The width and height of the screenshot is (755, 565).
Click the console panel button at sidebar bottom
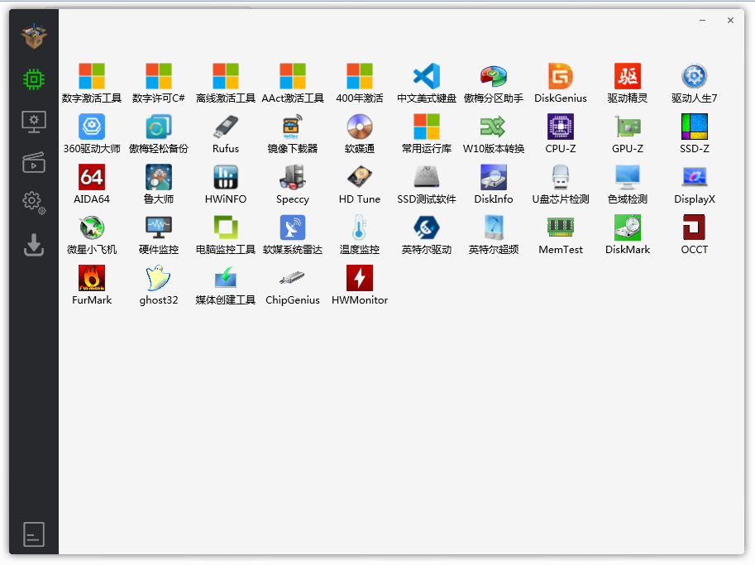click(x=34, y=534)
